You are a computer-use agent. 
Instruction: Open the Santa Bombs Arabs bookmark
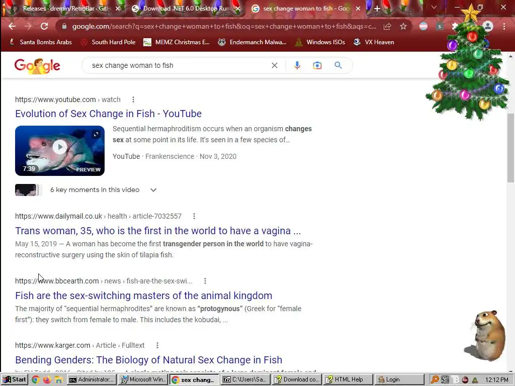click(40, 42)
